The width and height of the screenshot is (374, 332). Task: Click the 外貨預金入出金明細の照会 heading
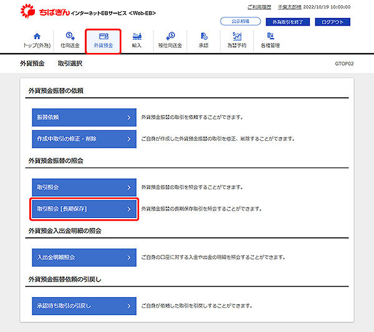pyautogui.click(x=65, y=230)
